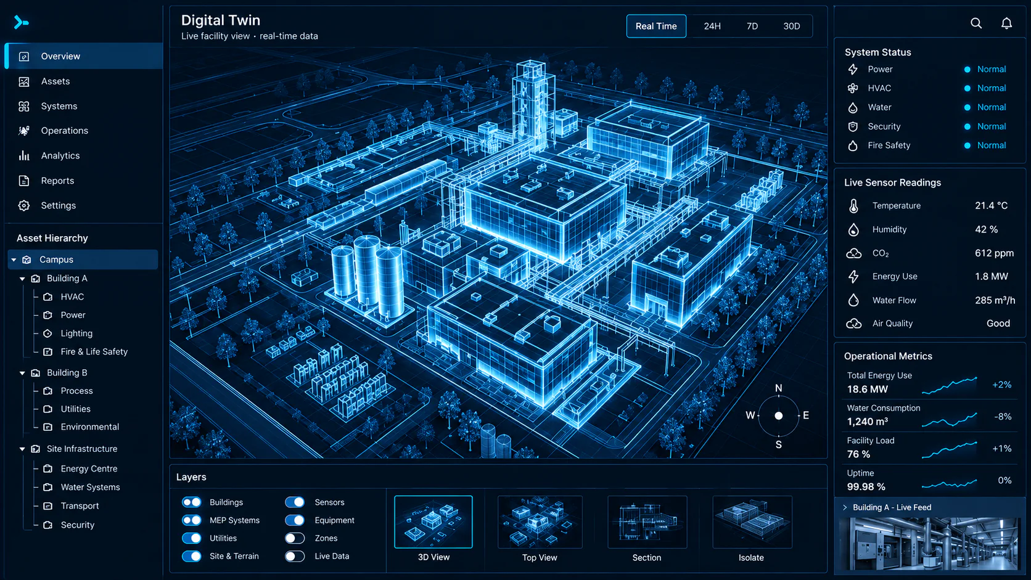Select the Real Time tab
The image size is (1031, 580).
coord(656,26)
